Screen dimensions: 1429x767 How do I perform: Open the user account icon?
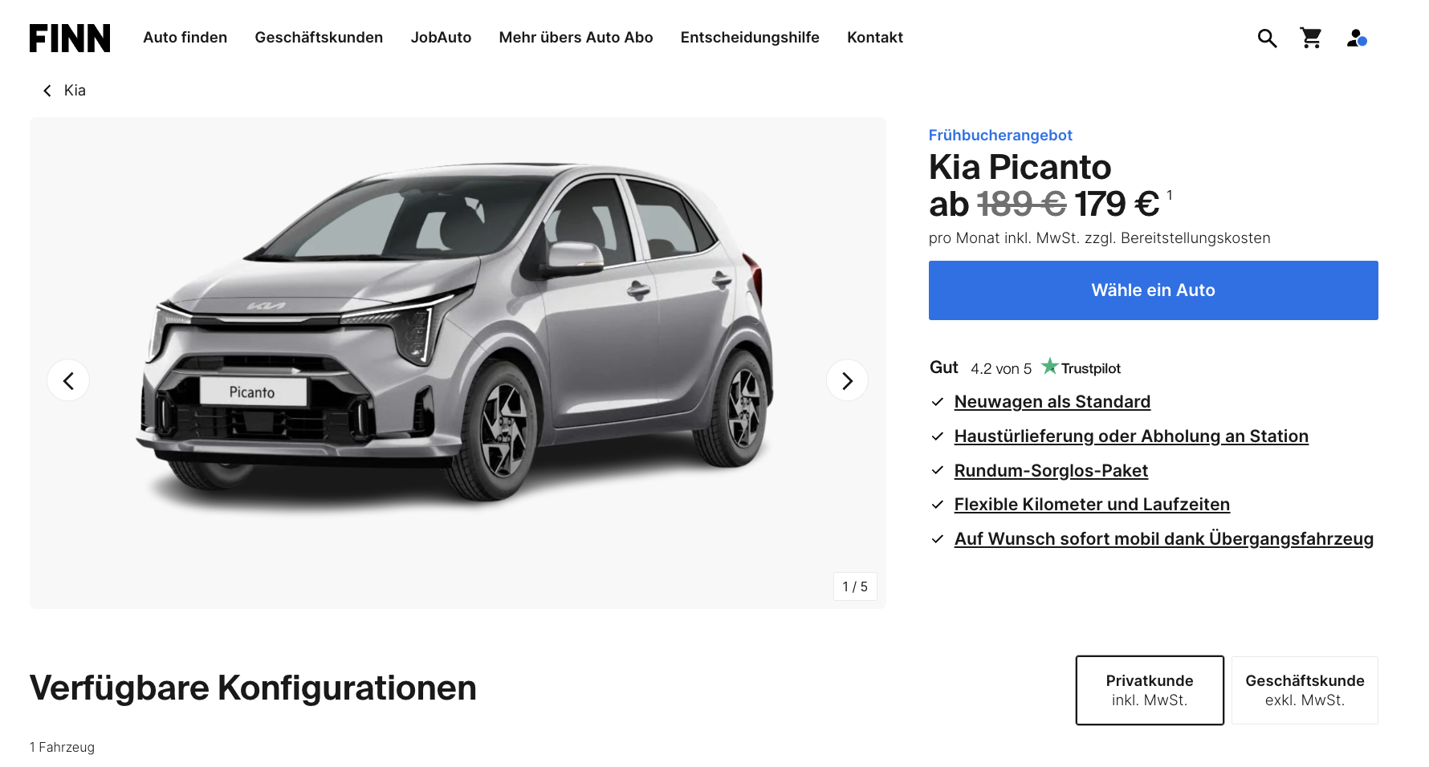1357,38
